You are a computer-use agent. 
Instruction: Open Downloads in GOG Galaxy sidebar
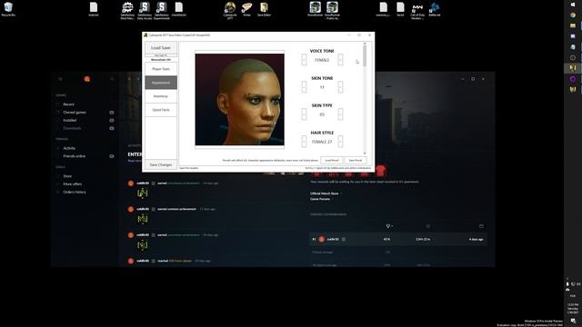click(72, 128)
